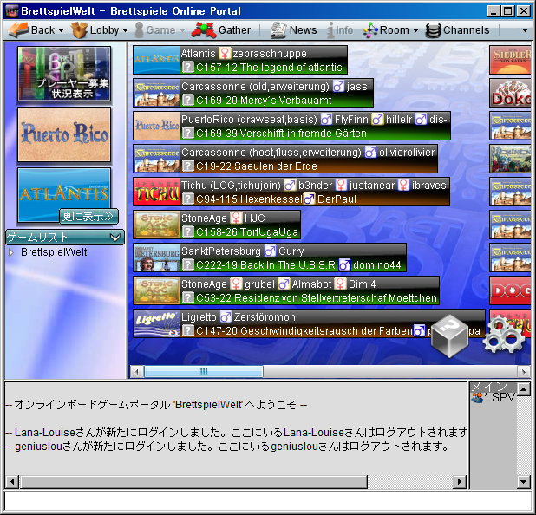536x515 pixels.
Task: Click help icon for C169-20 Mercy's Verbauamt
Action: click(x=187, y=100)
